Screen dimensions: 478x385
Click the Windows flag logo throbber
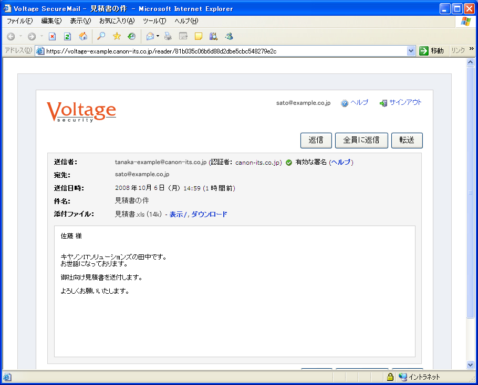[x=466, y=22]
